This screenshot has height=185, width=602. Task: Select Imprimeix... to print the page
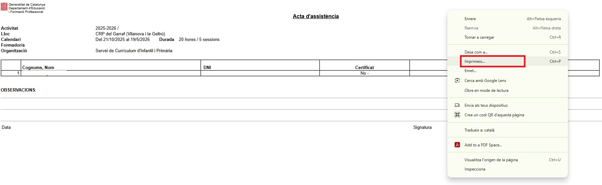[x=475, y=61]
